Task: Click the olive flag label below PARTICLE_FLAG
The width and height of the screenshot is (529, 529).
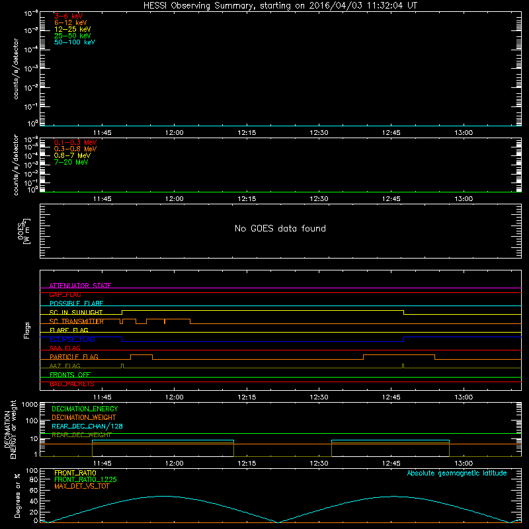Action: pyautogui.click(x=65, y=366)
